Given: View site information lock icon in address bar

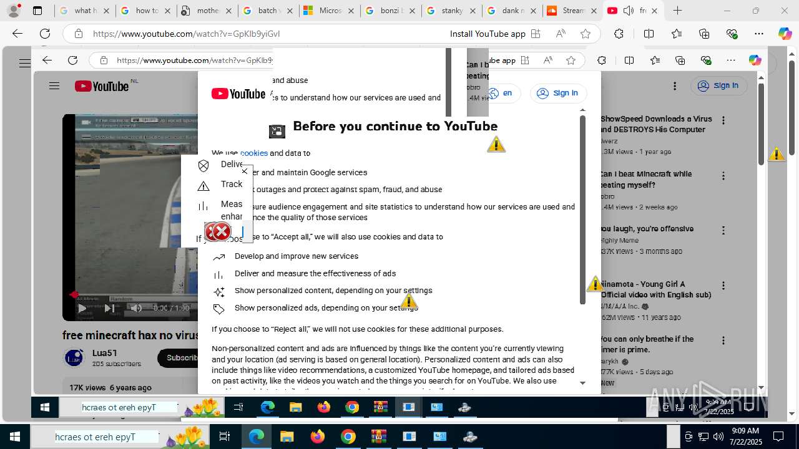Looking at the screenshot, I should pyautogui.click(x=79, y=34).
